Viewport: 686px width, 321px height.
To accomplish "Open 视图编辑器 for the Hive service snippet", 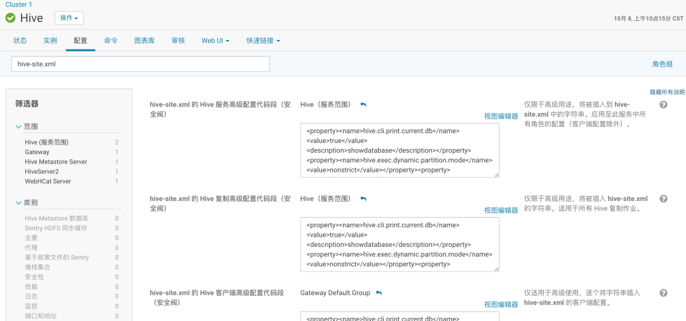I will pyautogui.click(x=501, y=116).
